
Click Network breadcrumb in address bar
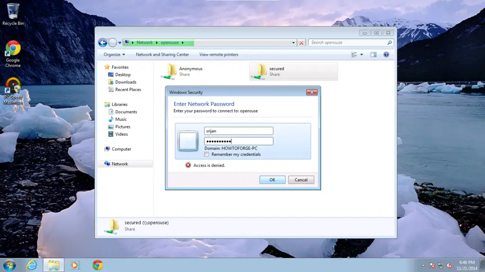pyautogui.click(x=144, y=42)
